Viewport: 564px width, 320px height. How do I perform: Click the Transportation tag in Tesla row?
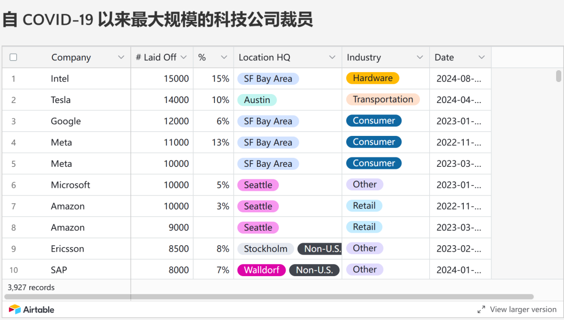pos(383,99)
